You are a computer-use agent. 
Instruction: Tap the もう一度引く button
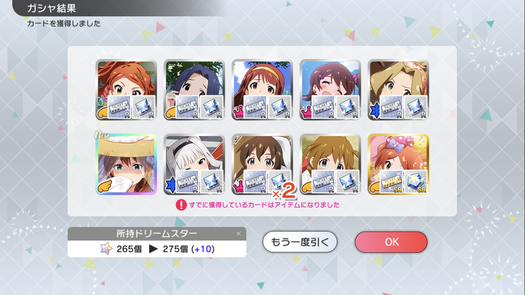(300, 242)
